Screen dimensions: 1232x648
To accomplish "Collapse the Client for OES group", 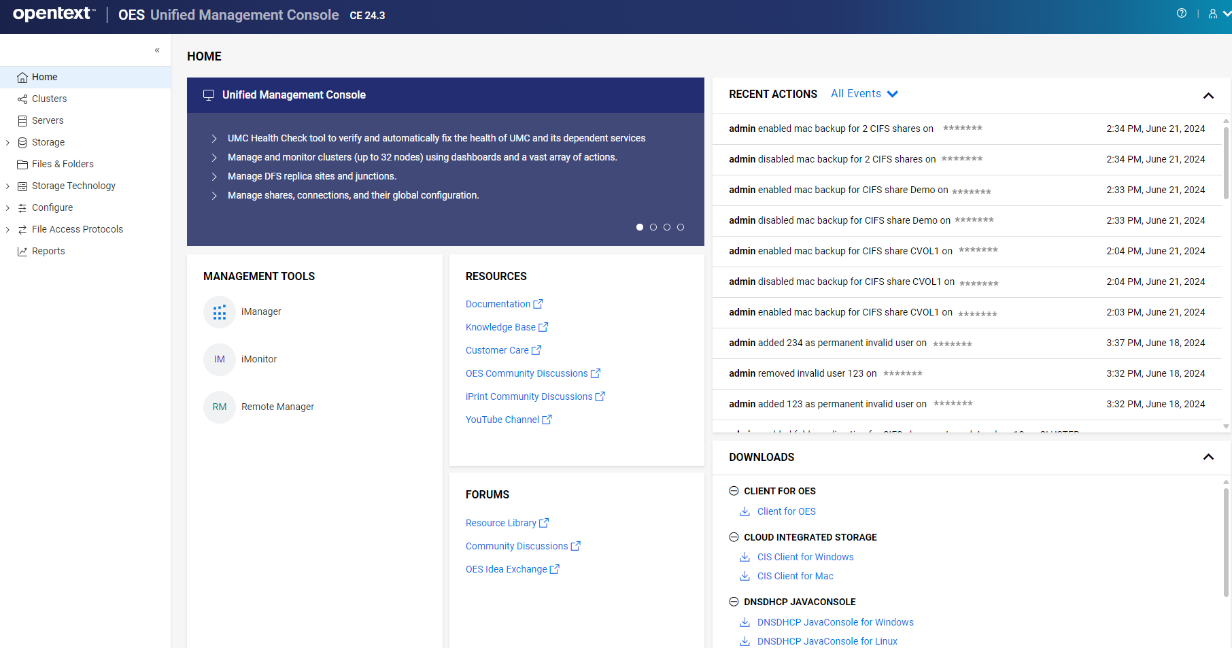I will 734,491.
